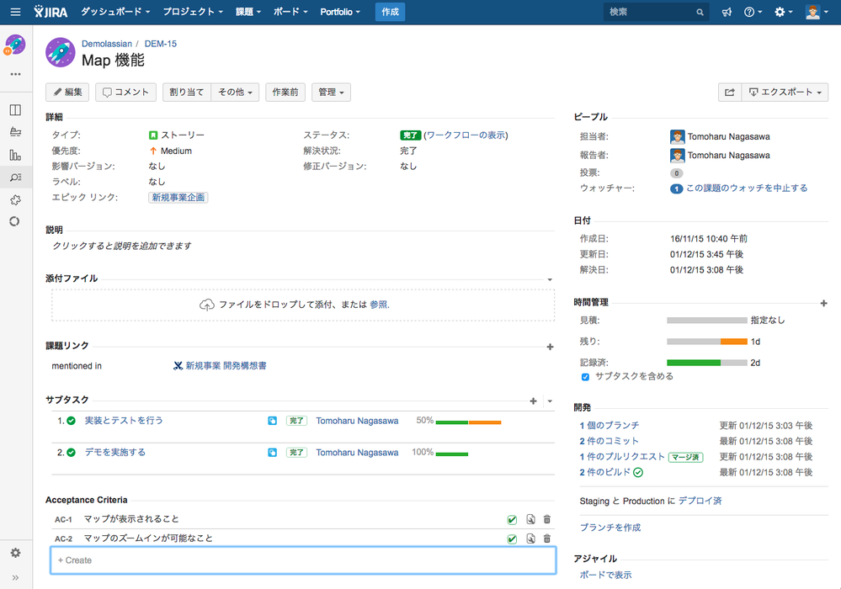The image size is (841, 589).
Task: Open the feedback megaphone icon
Action: (x=727, y=12)
